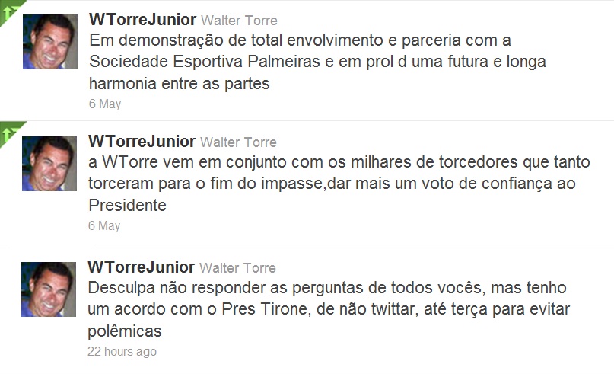Open Walter Torre's avatar on the 'Em demonstração' tweet
The width and height of the screenshot is (614, 374).
[49, 42]
